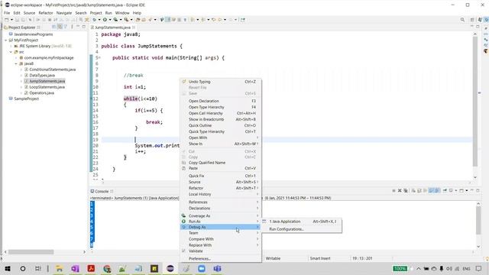The height and width of the screenshot is (275, 489).
Task: Click the Save All toolbar icon
Action: [x=23, y=20]
